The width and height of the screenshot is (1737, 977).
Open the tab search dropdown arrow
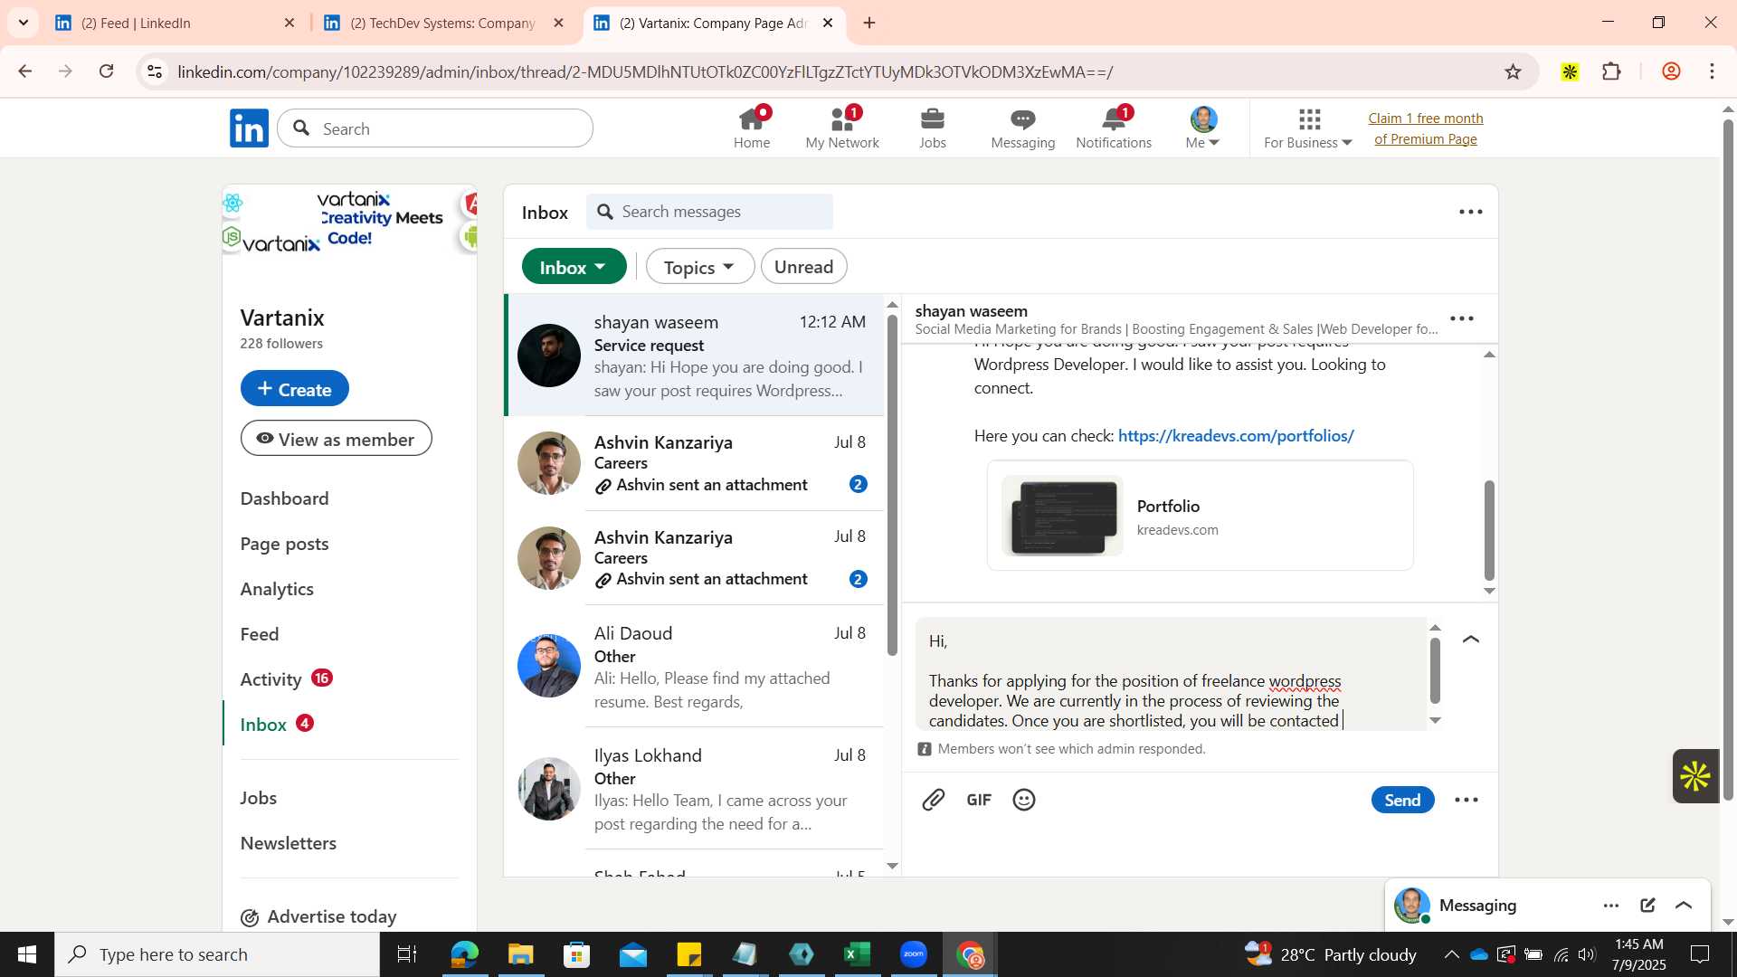tap(24, 23)
